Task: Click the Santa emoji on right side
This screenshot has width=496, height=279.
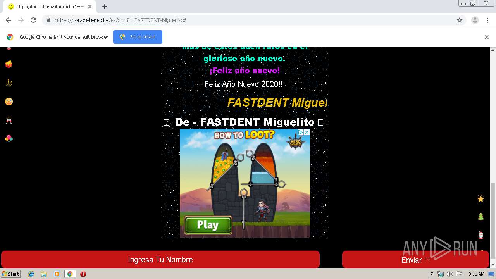Action: [x=480, y=235]
